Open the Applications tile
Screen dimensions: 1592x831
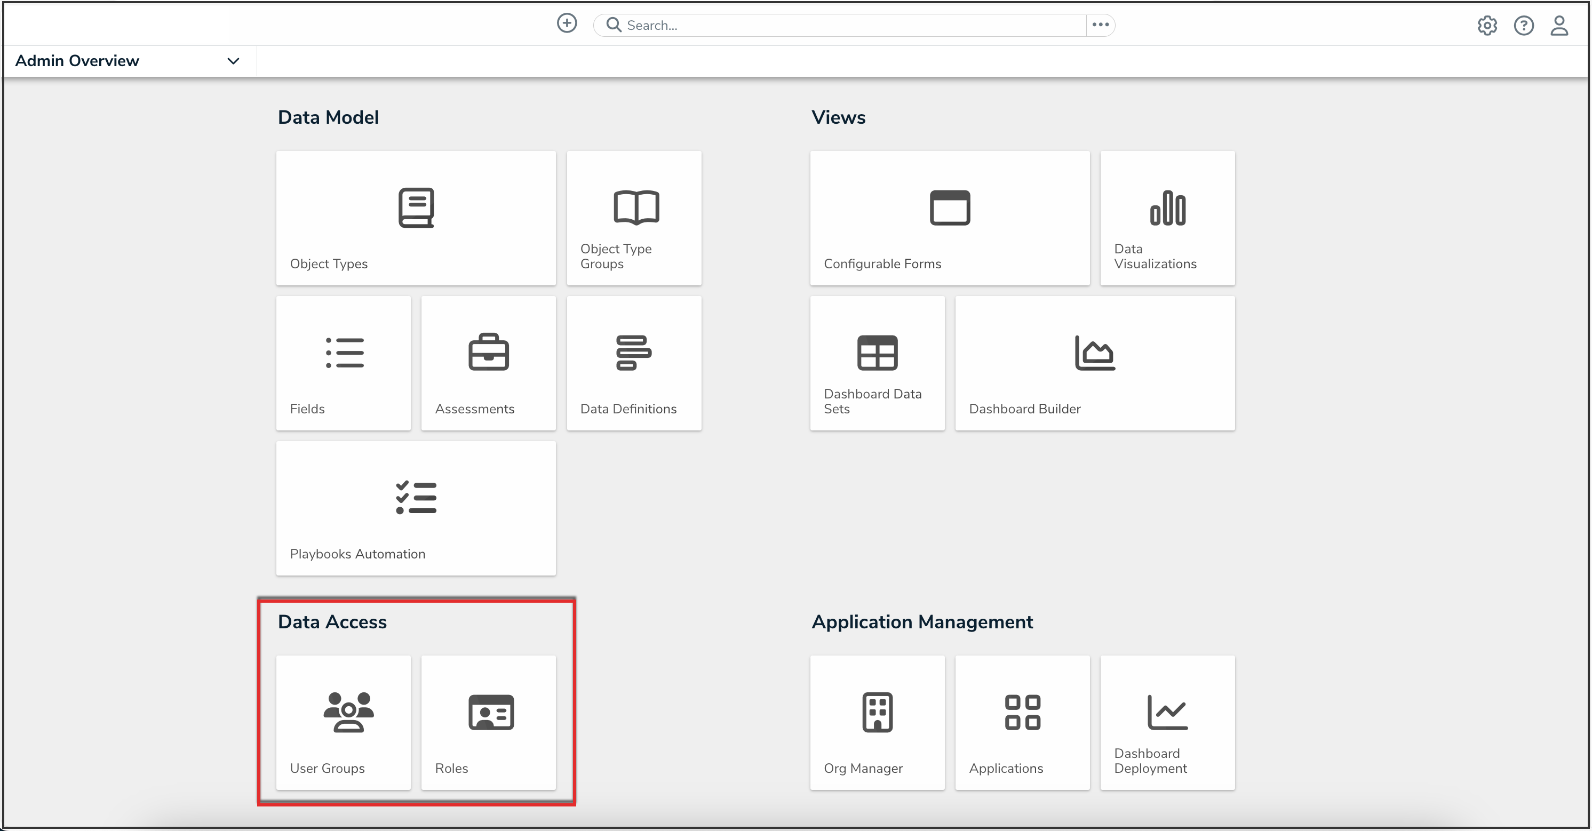[1022, 722]
